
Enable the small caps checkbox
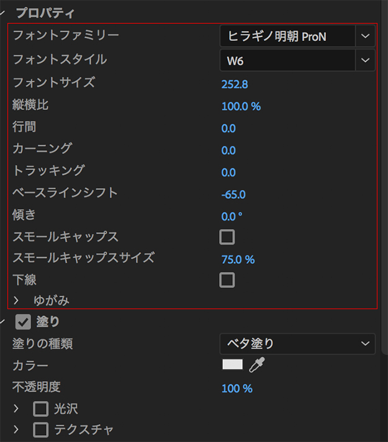(227, 237)
